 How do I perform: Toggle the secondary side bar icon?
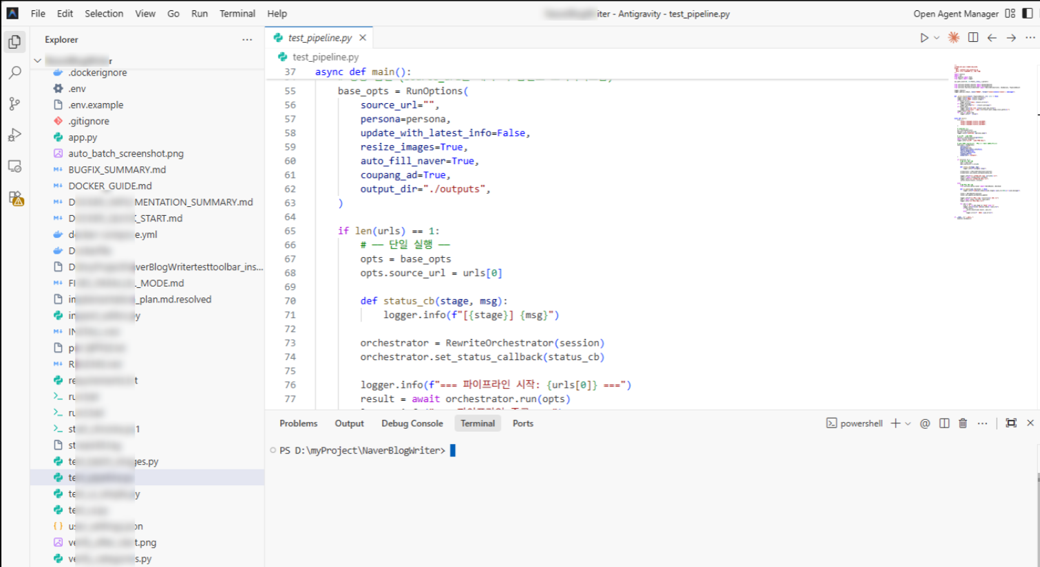pos(1027,13)
